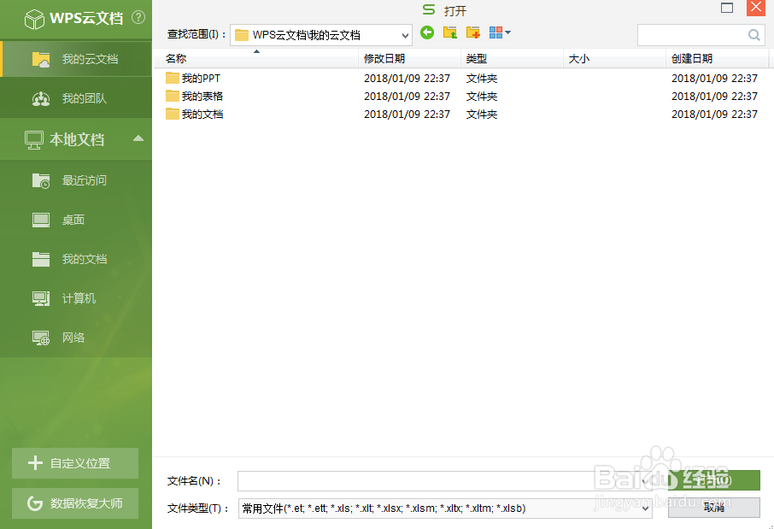Maximize the 打开 dialog
Viewport: 774px width, 529px height.
727,8
